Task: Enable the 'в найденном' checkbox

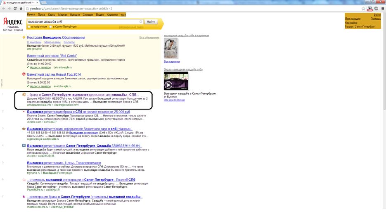Action: click(29, 26)
